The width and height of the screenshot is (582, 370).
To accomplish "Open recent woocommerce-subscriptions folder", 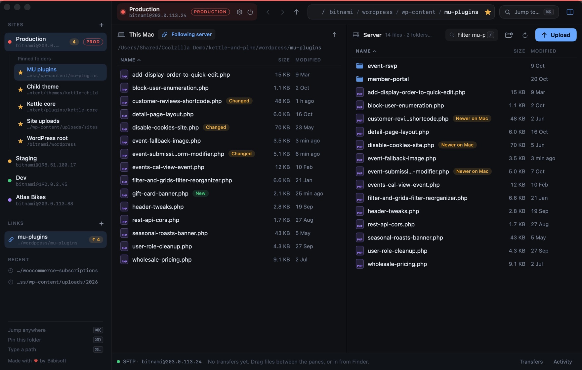I will tap(56, 271).
